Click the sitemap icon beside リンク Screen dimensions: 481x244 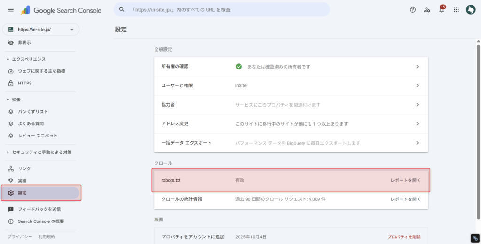(x=11, y=168)
